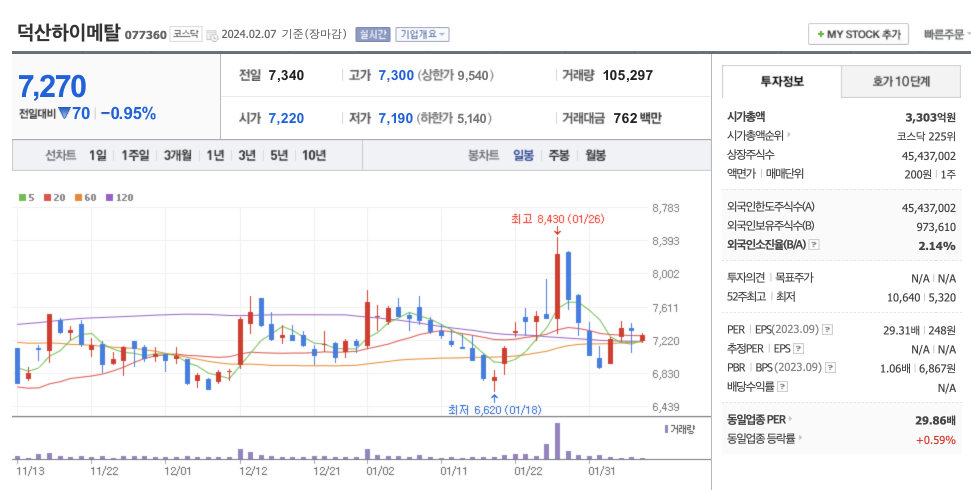The width and height of the screenshot is (971, 490).
Task: Click the 20-day moving average red legend
Action: coord(54,197)
